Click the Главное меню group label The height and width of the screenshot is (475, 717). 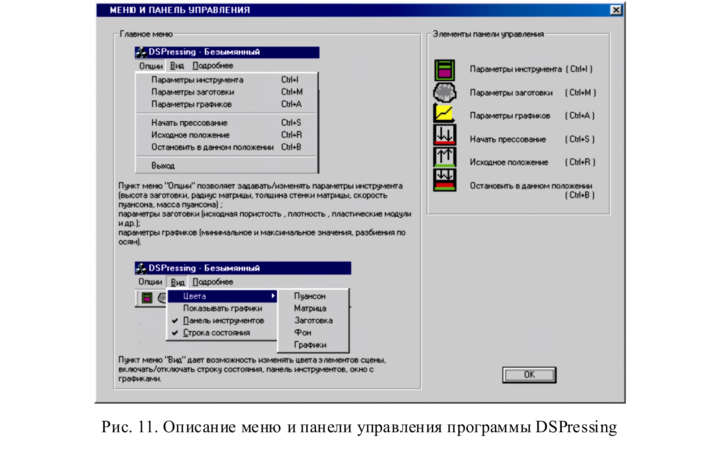tap(146, 34)
